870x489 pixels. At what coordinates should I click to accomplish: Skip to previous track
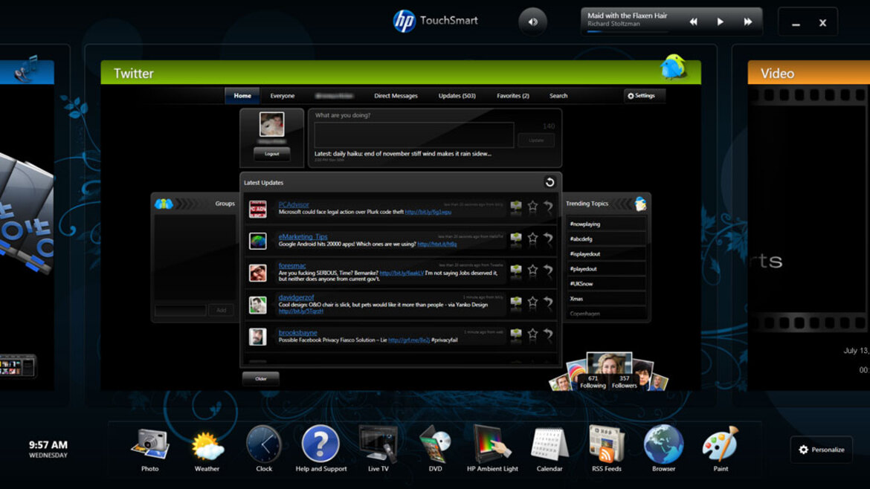[x=693, y=22]
